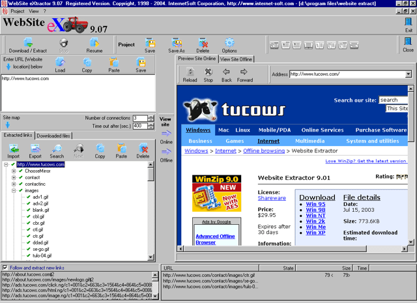Toggle checkmark for se-go.gif
Viewport: 417px width, 303px height.
pos(29,249)
